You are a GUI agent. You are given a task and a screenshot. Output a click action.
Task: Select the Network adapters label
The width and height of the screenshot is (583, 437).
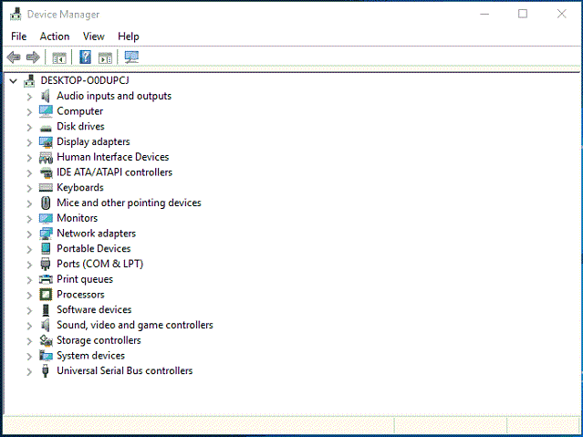click(97, 234)
